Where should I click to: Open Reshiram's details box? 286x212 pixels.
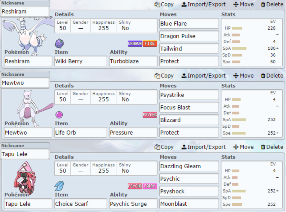pyautogui.click(x=106, y=25)
